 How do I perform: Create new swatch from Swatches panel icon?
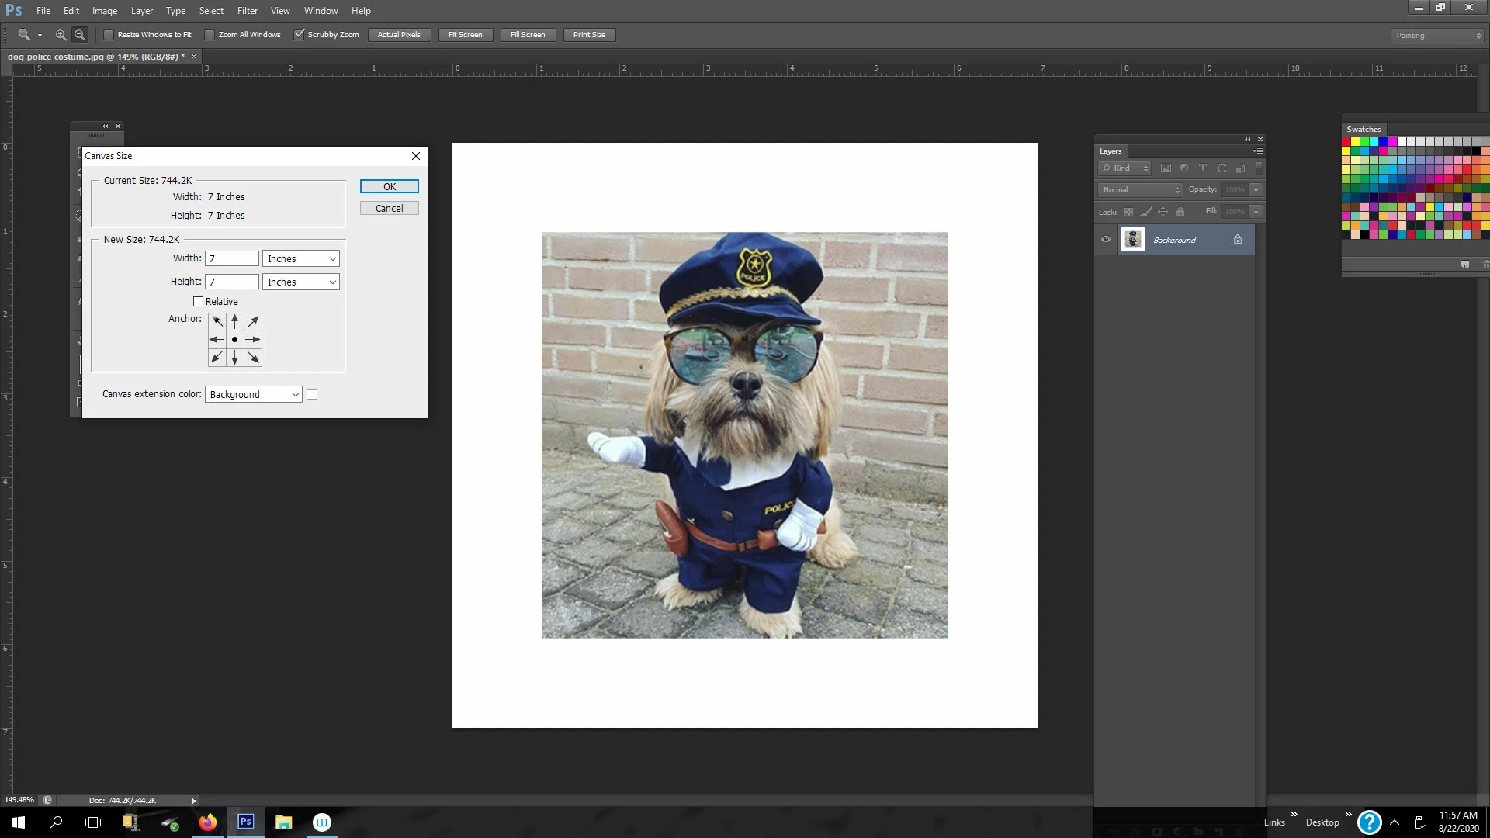(1464, 265)
